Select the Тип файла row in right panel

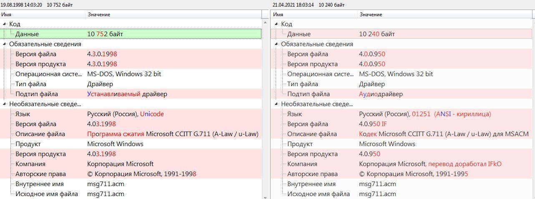[x=402, y=84]
